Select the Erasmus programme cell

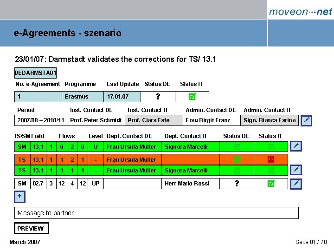[83, 97]
